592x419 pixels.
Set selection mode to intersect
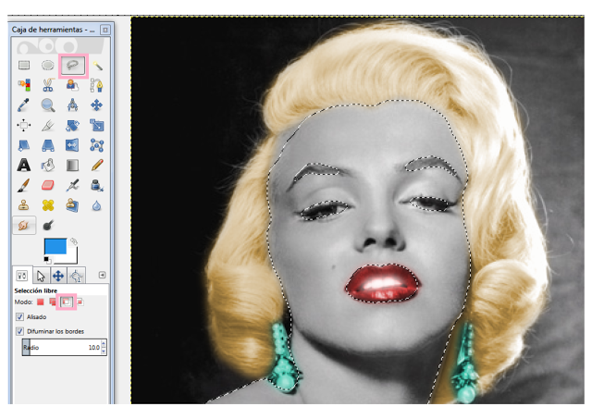point(80,302)
